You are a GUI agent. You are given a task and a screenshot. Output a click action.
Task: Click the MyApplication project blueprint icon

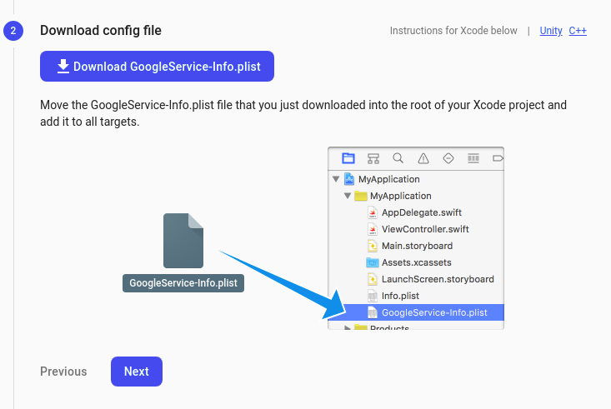tap(349, 179)
